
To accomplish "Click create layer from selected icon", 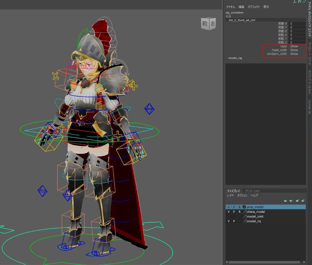I will coord(303,201).
